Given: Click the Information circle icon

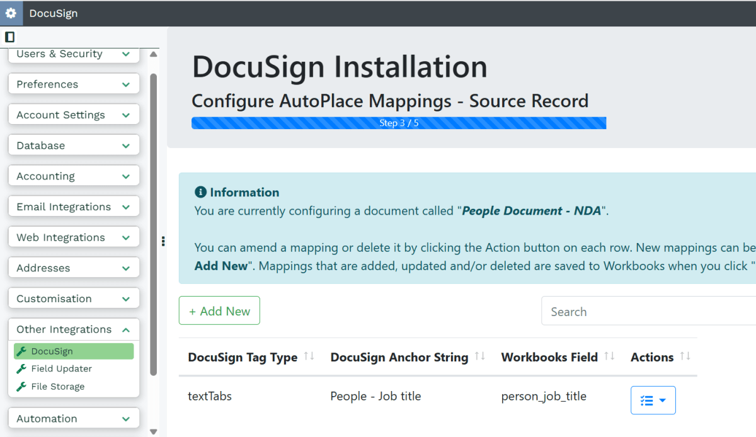Looking at the screenshot, I should [x=200, y=192].
